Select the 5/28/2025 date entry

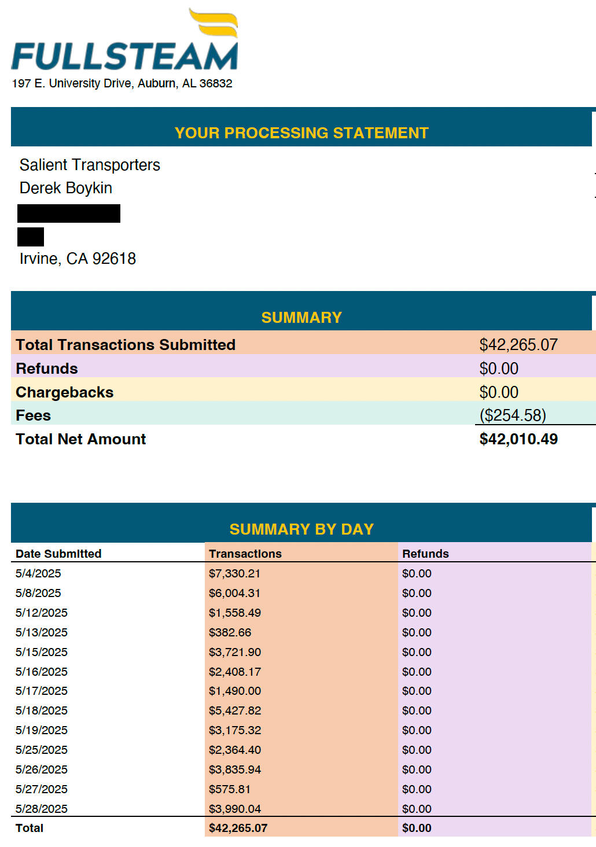tap(42, 809)
